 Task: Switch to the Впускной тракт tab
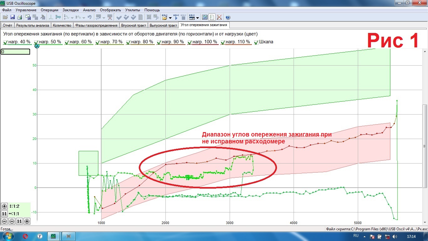click(x=134, y=25)
